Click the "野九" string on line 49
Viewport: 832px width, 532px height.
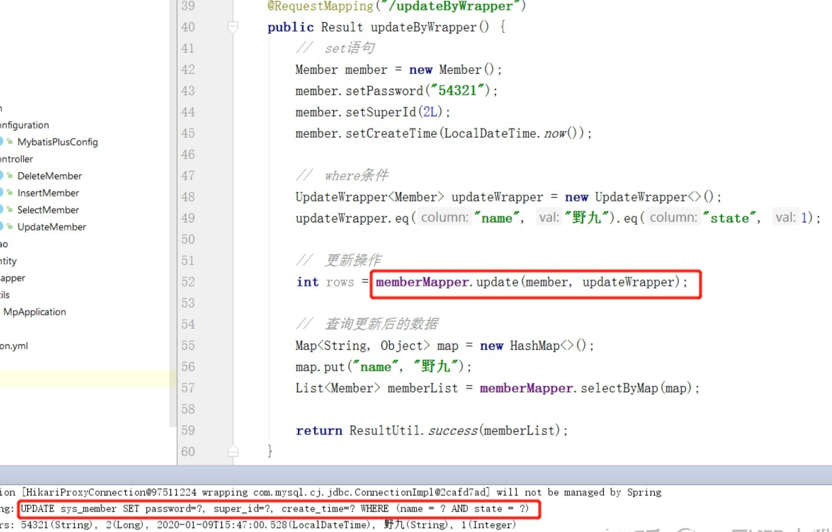click(588, 218)
